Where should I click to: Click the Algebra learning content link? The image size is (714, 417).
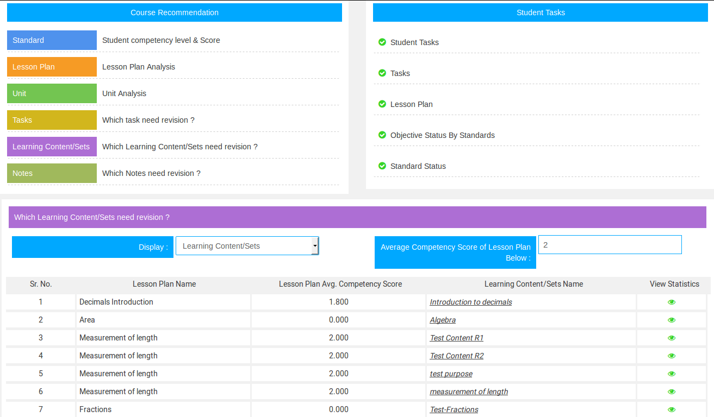tap(443, 320)
